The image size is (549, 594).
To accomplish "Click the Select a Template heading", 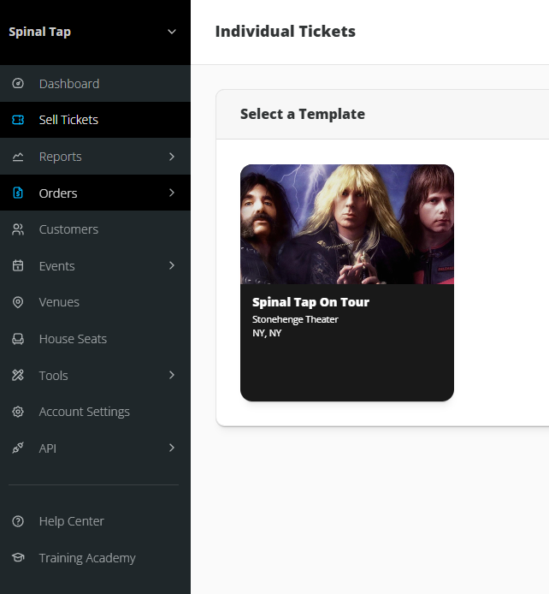I will click(303, 114).
